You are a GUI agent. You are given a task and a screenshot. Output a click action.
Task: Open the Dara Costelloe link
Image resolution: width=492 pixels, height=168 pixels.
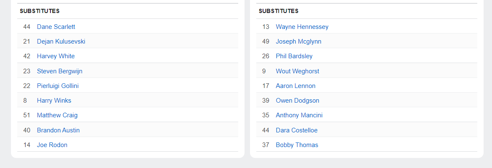[x=297, y=130]
